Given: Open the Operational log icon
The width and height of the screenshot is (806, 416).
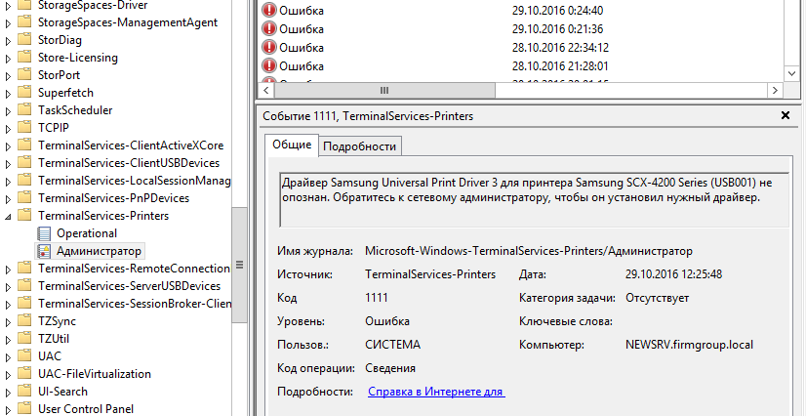Looking at the screenshot, I should pyautogui.click(x=45, y=233).
